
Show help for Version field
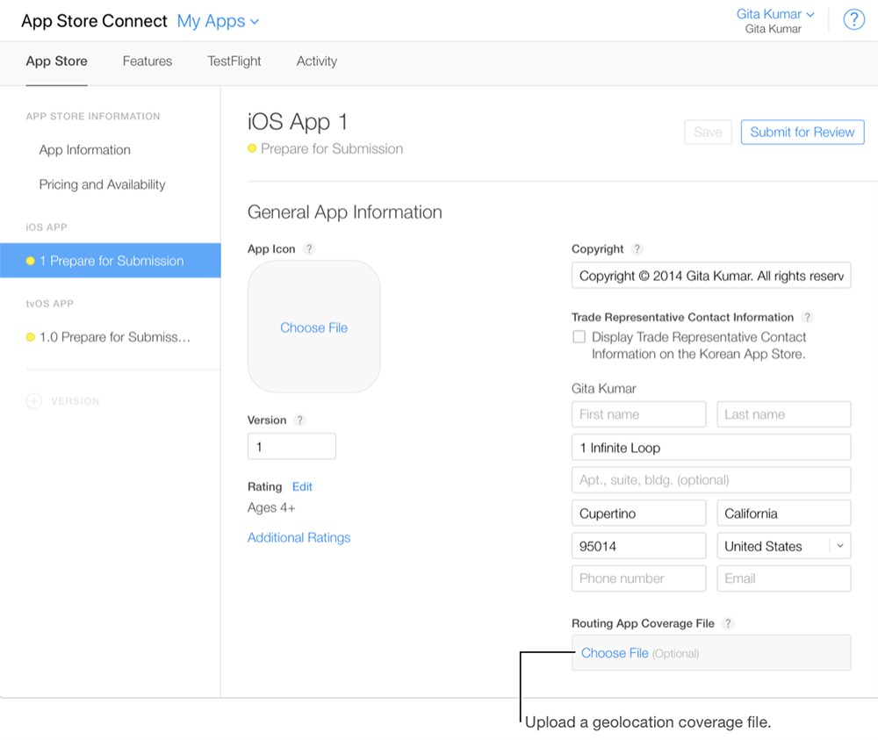click(x=299, y=420)
